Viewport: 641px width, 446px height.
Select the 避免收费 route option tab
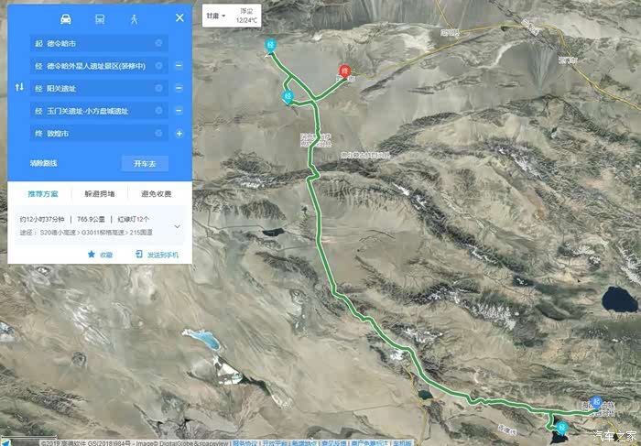157,194
